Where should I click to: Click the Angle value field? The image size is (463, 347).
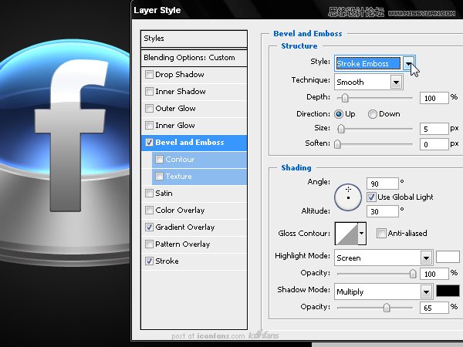click(x=383, y=184)
